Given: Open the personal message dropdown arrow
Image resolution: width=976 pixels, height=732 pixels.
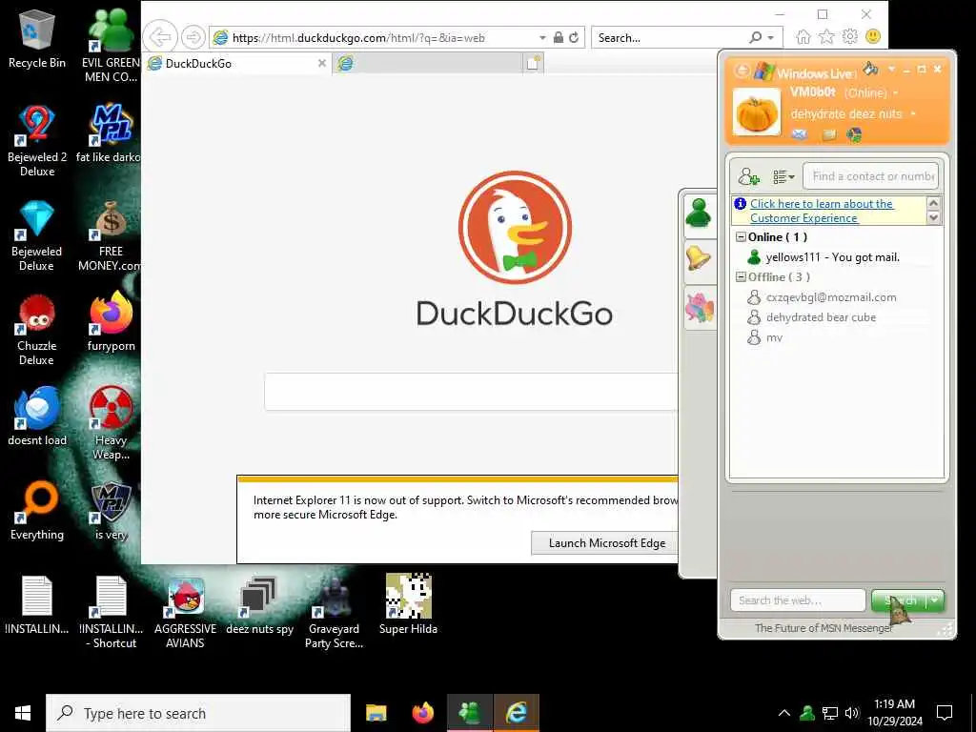Looking at the screenshot, I should (912, 114).
